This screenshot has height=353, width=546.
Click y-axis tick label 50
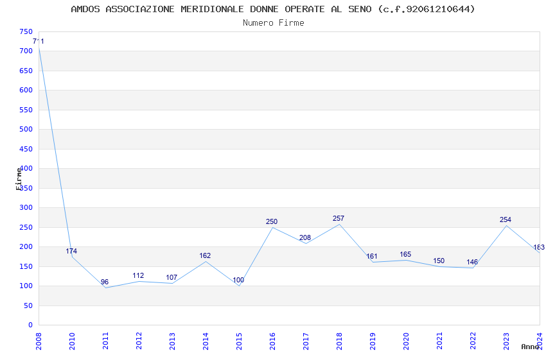28,306
